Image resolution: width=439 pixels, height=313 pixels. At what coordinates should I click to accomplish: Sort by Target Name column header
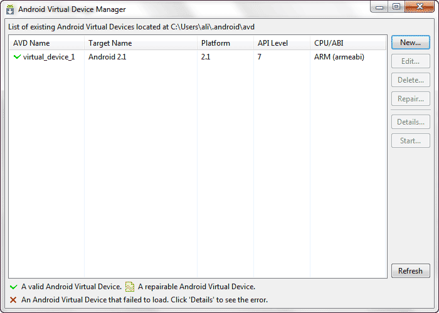click(x=141, y=43)
